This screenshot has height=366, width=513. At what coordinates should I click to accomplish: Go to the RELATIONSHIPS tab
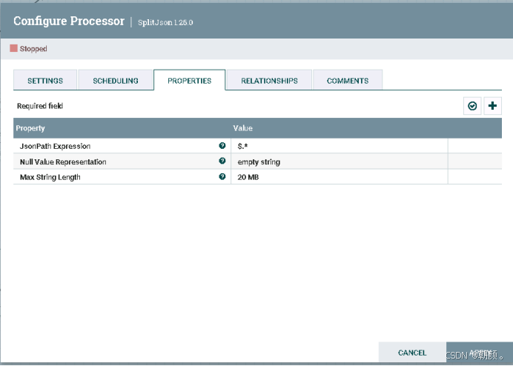click(269, 81)
